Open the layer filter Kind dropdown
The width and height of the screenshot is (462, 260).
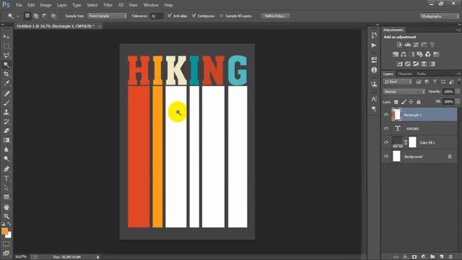[x=398, y=82]
